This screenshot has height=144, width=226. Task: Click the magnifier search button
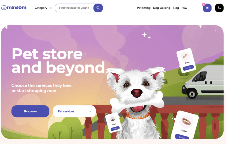coord(98,8)
